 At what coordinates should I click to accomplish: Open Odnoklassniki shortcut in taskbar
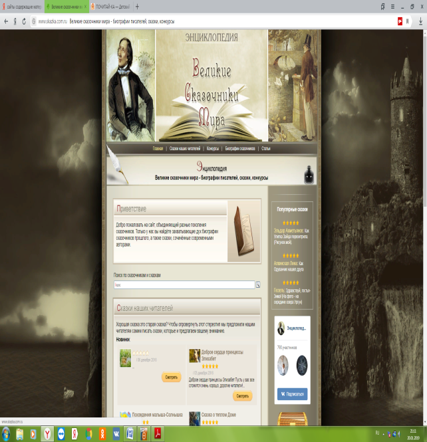102,435
